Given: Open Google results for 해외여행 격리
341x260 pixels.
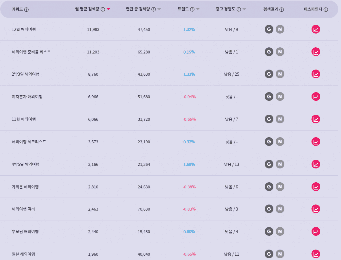Looking at the screenshot, I should (x=269, y=209).
